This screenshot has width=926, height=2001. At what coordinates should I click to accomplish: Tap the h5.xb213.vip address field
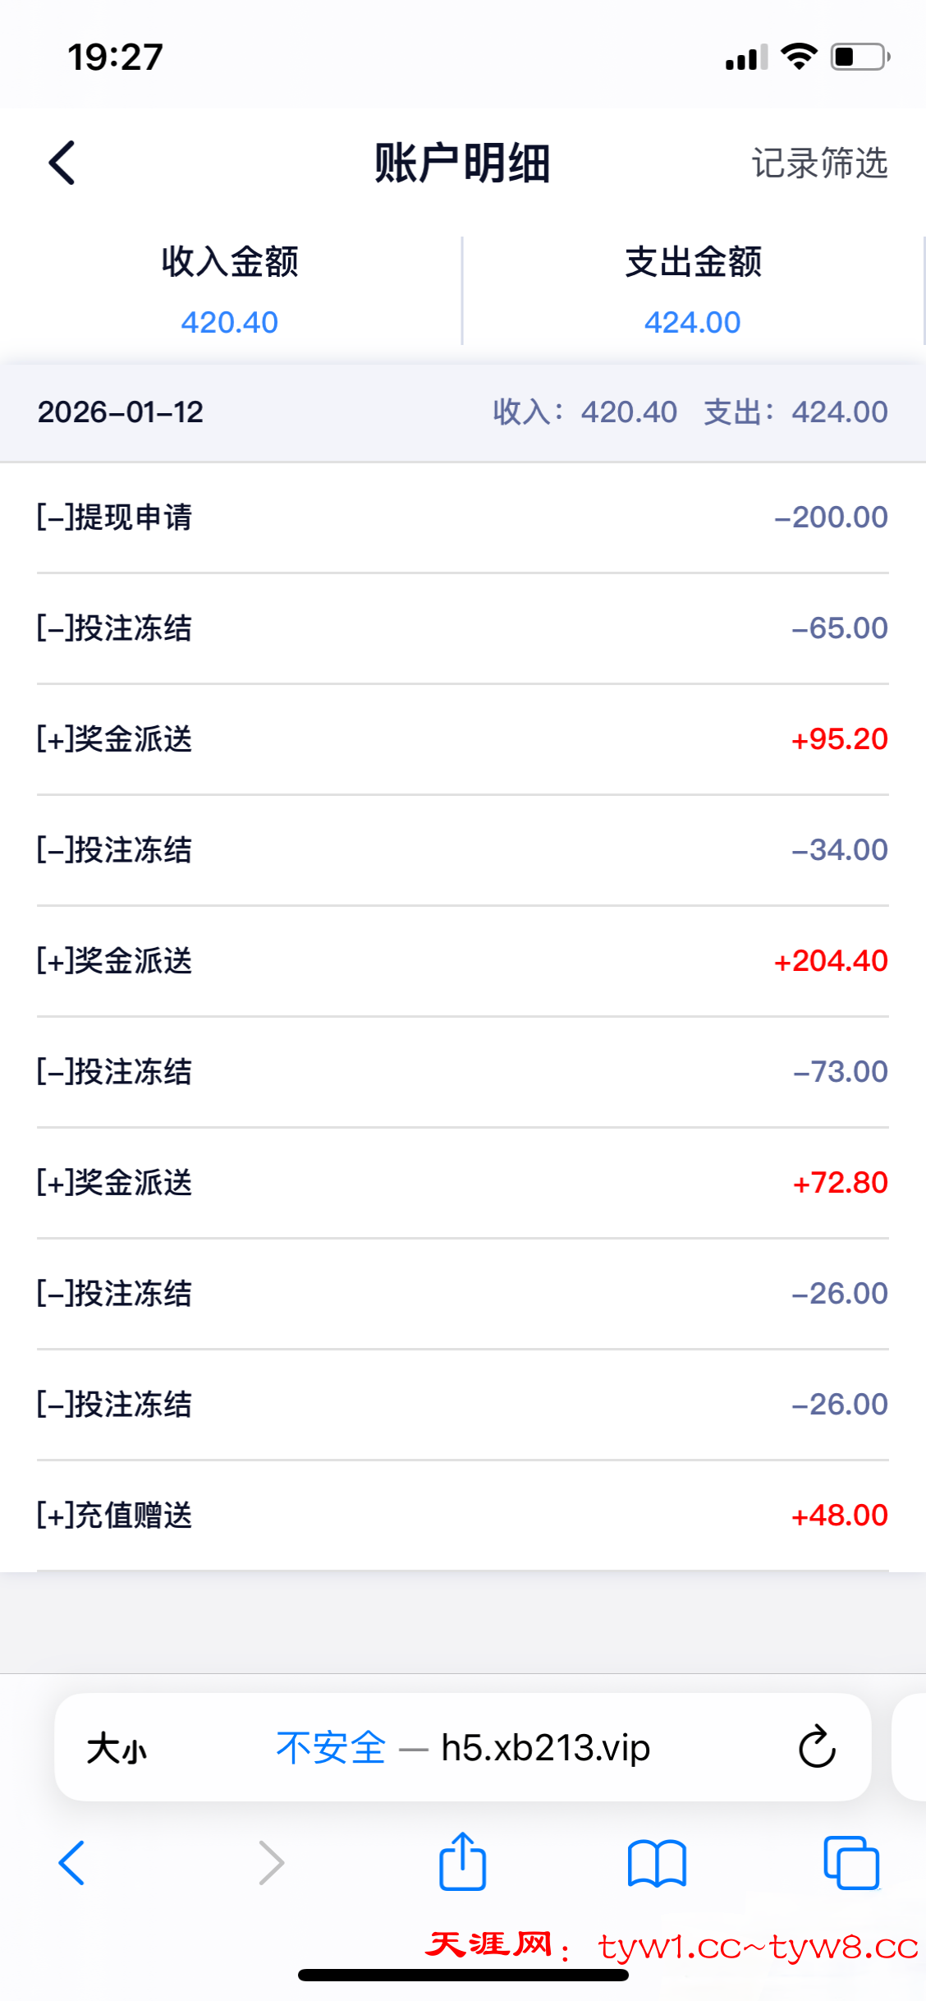point(545,1748)
